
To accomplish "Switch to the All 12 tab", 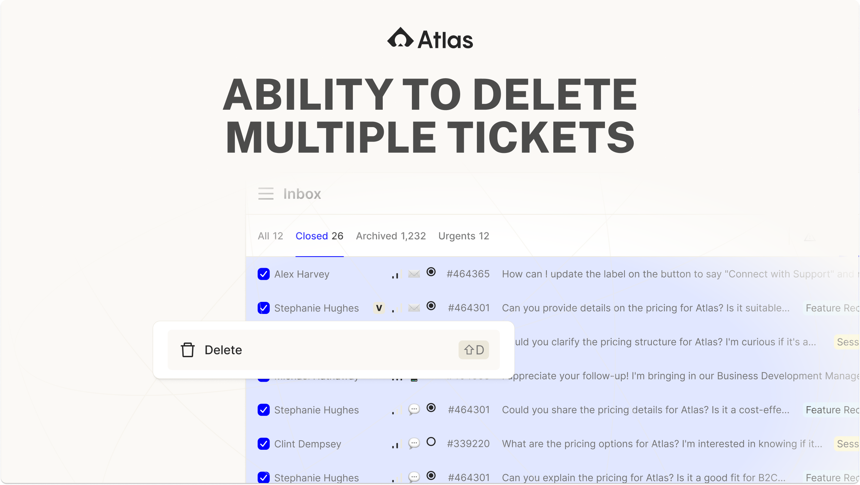I will [x=270, y=236].
